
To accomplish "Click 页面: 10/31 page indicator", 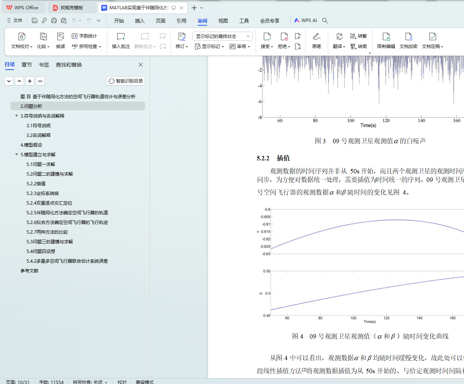I will [18, 382].
